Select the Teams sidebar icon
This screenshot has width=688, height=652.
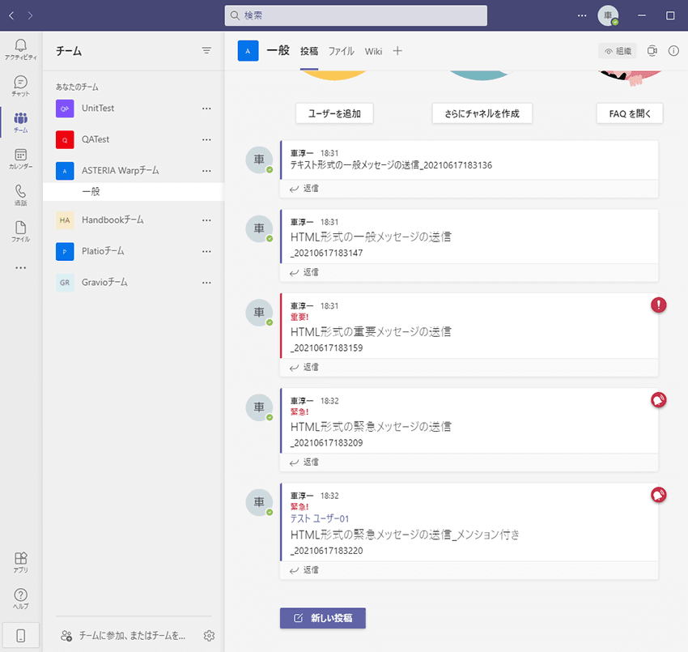tap(20, 122)
